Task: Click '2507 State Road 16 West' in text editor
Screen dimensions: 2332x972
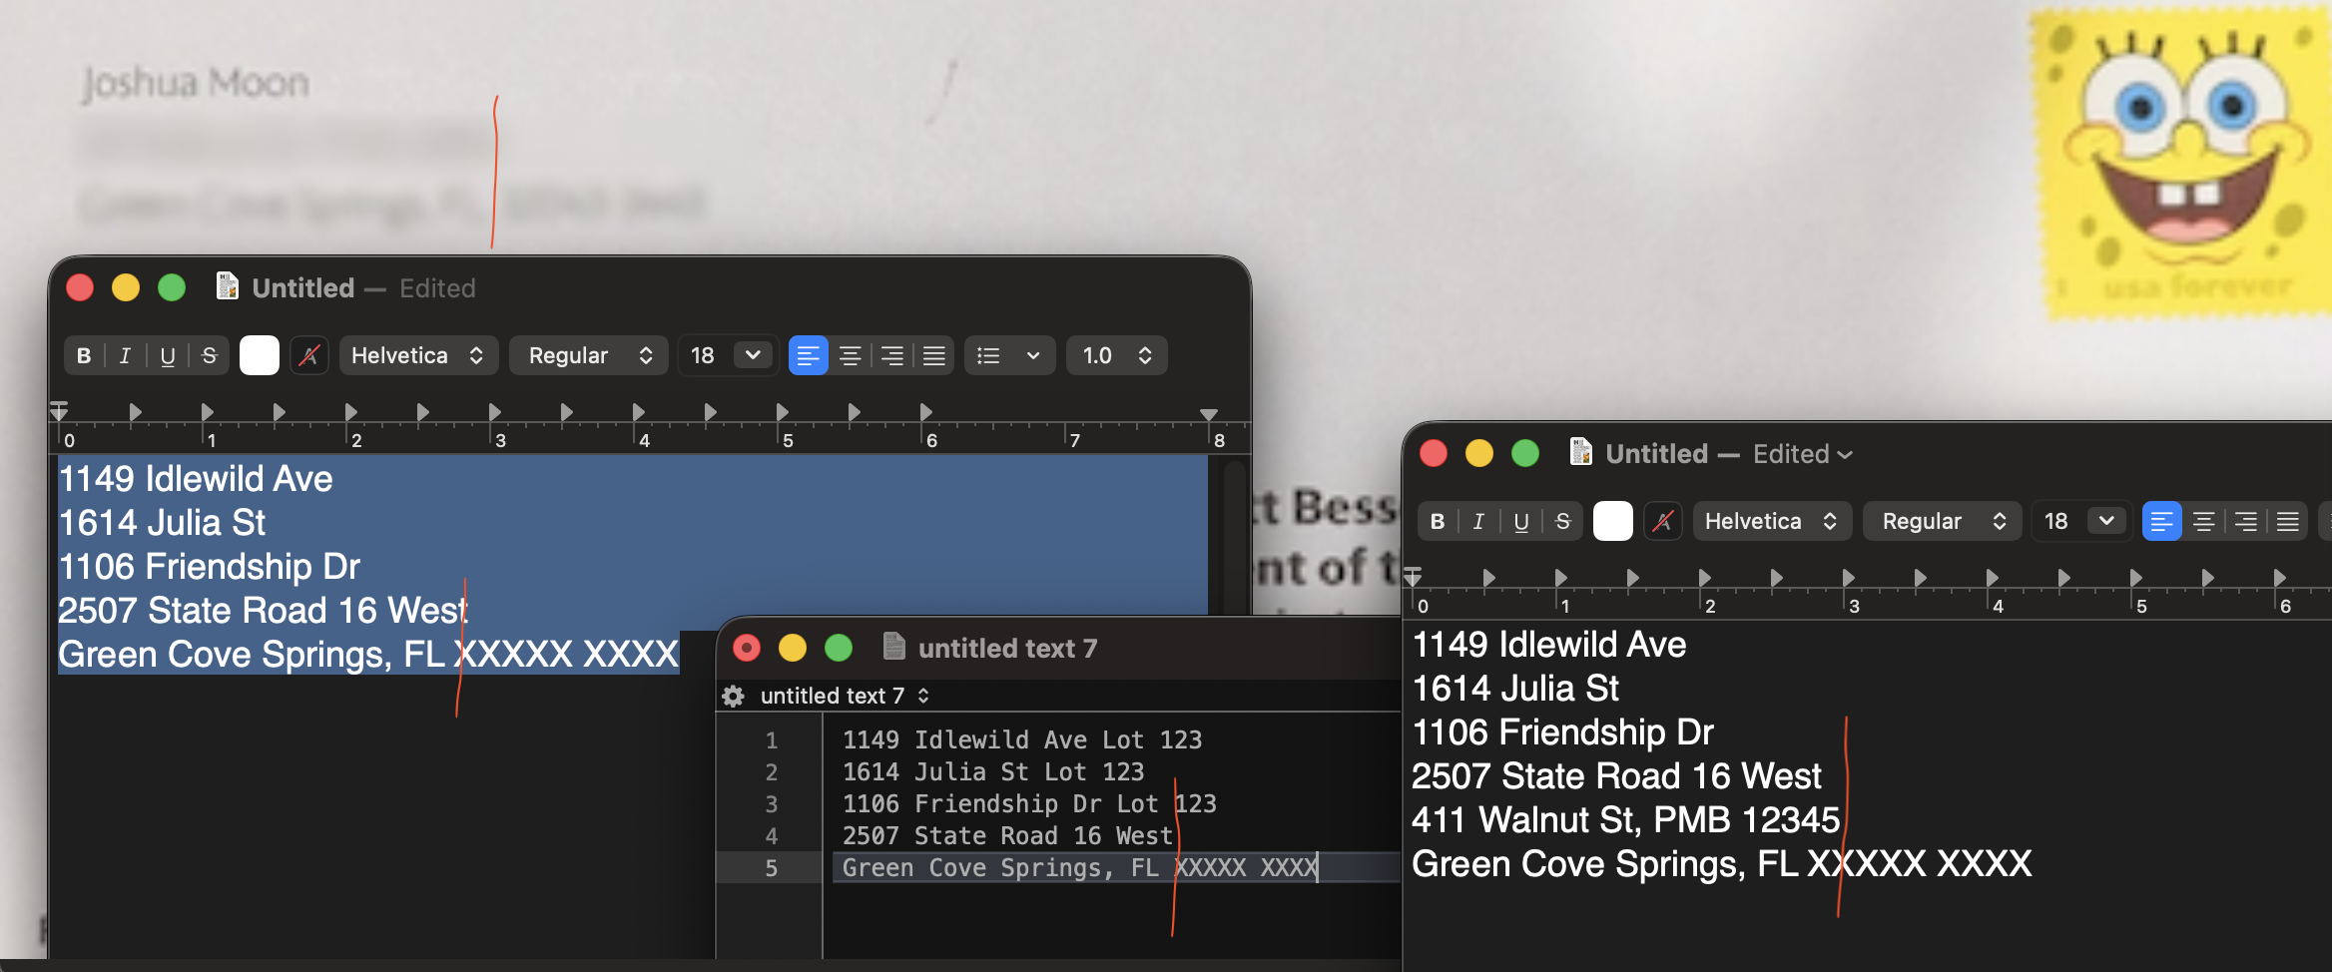Action: [1007, 836]
